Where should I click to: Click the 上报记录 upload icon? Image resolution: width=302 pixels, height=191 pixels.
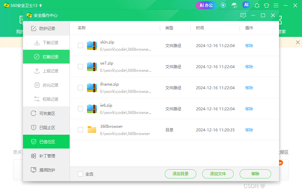(37, 71)
